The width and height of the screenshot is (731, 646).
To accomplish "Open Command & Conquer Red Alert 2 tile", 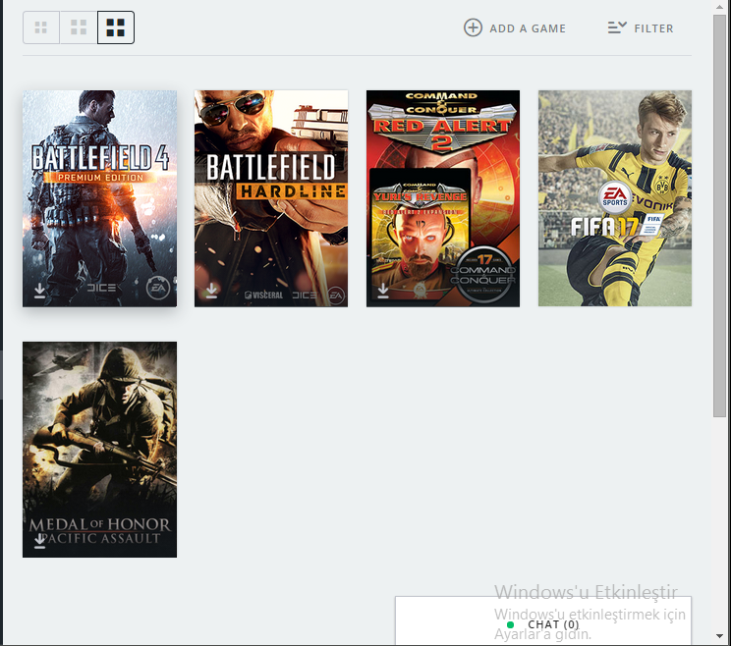I will tap(443, 198).
